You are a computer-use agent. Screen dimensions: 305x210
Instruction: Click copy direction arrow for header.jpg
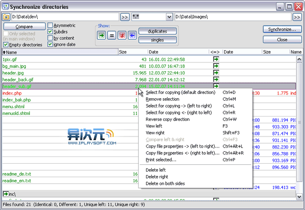[x=216, y=73]
